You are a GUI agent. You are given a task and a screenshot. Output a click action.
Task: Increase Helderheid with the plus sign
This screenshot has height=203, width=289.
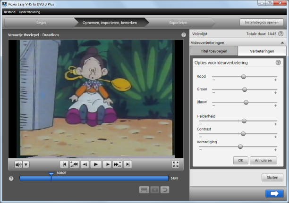[x=275, y=124]
